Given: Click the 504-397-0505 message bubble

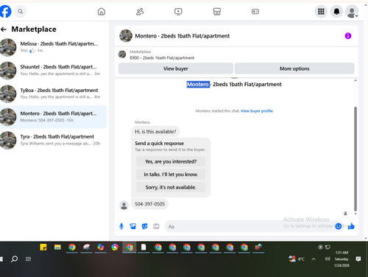Looking at the screenshot, I should pos(149,204).
